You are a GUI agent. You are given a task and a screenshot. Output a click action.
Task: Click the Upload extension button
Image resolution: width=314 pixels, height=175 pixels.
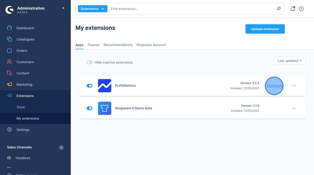click(265, 29)
